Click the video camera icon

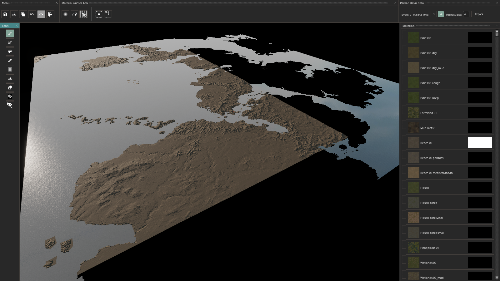tap(108, 14)
